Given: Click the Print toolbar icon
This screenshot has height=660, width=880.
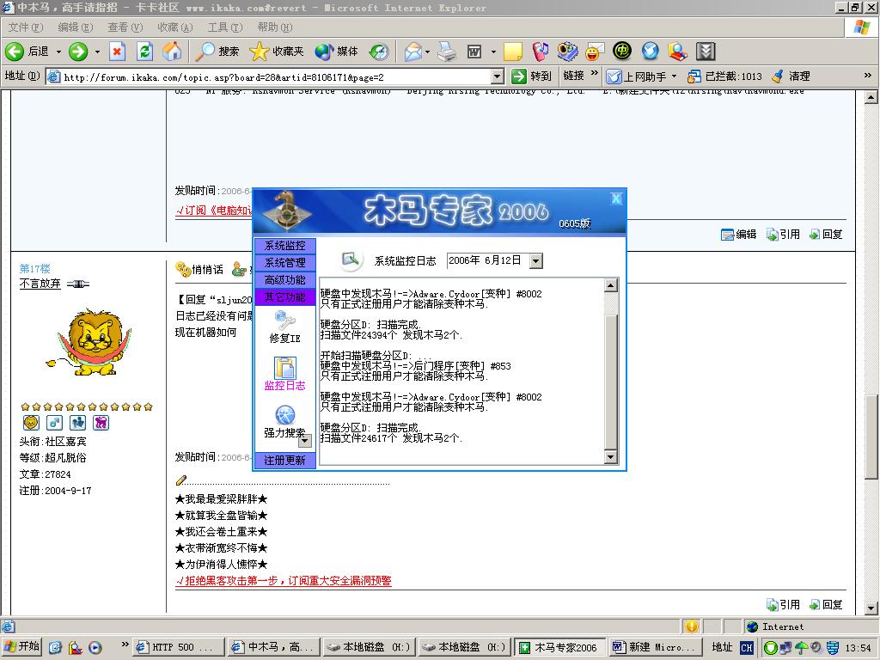Looking at the screenshot, I should click(447, 52).
